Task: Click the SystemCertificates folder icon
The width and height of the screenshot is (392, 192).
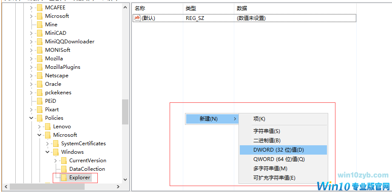Action: point(56,144)
